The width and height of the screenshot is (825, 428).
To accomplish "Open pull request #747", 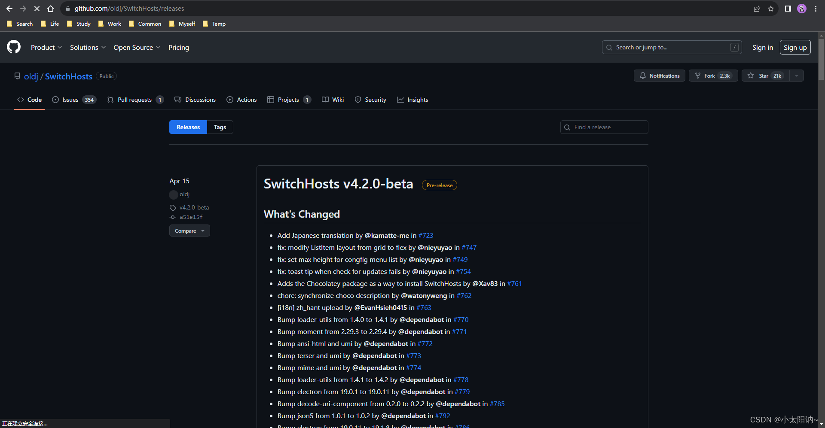I will (x=469, y=248).
